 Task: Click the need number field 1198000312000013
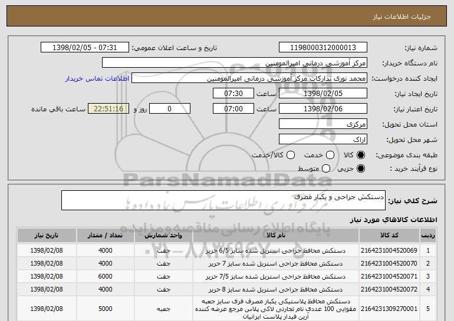(x=323, y=48)
